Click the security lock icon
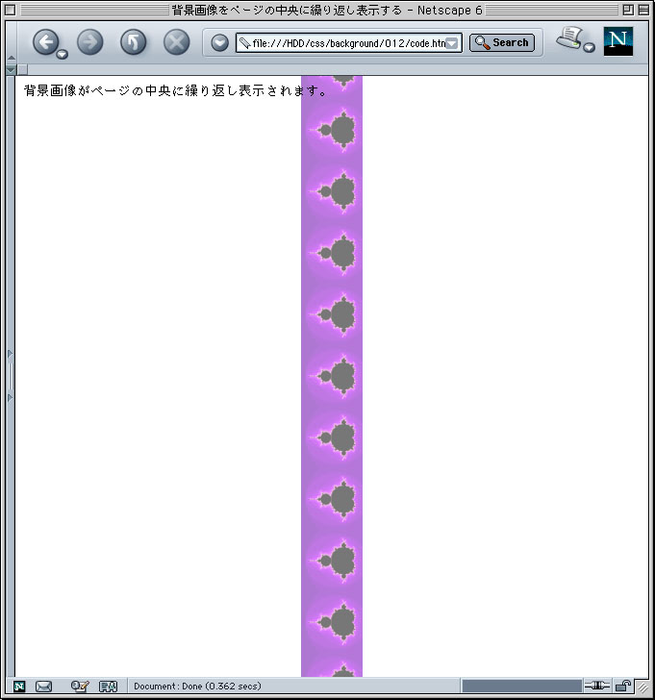The height and width of the screenshot is (700, 655). coord(622,686)
